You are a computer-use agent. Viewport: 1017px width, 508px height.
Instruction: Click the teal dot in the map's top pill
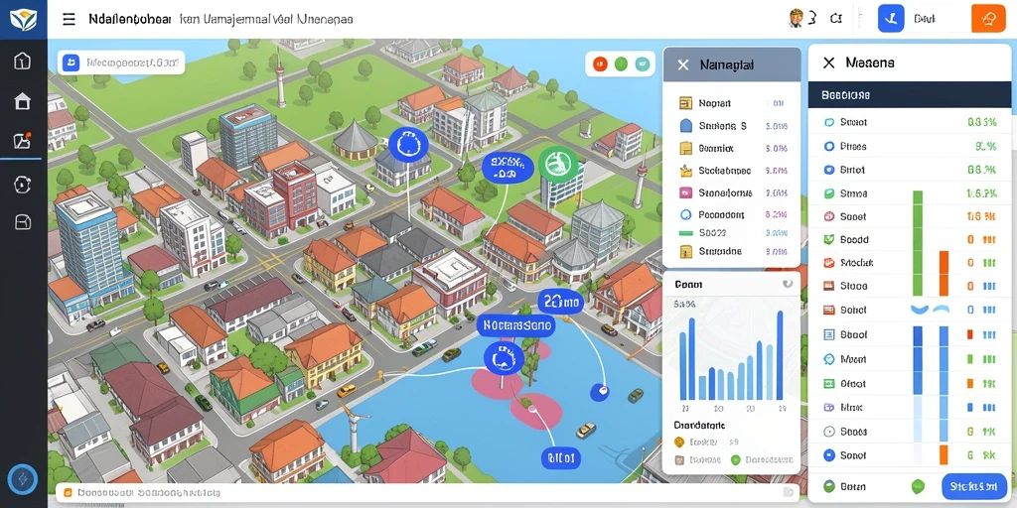pos(643,63)
